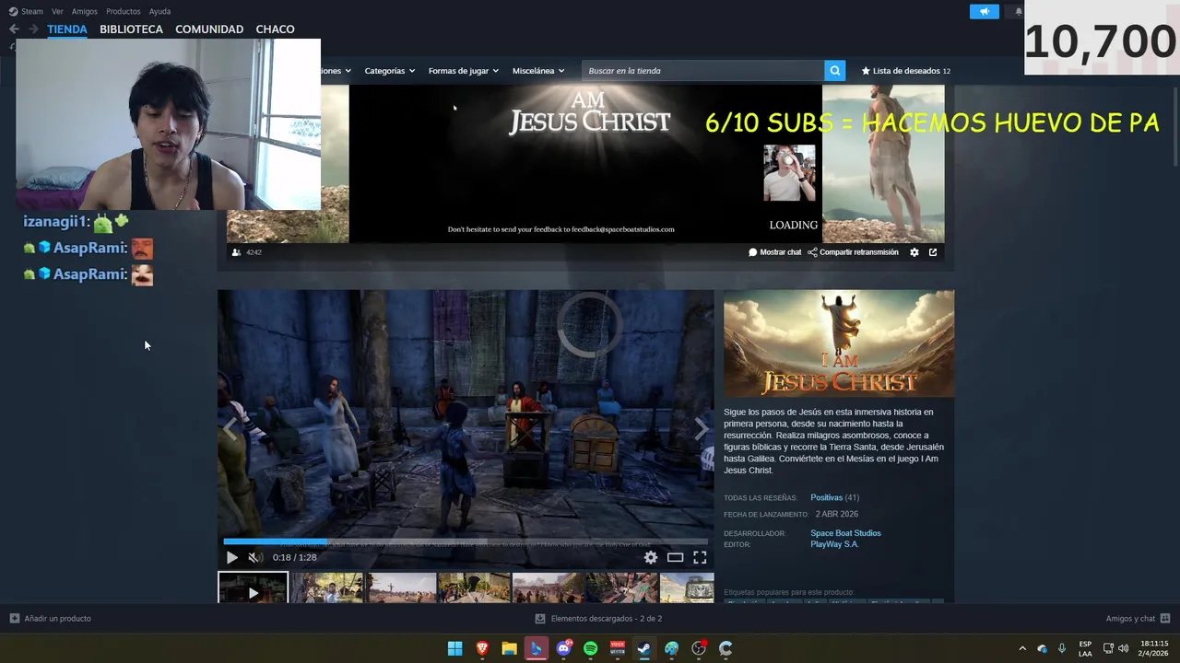Go to next media with right arrow

(x=701, y=428)
